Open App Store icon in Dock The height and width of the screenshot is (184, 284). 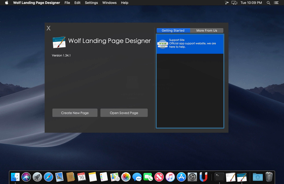point(181,177)
